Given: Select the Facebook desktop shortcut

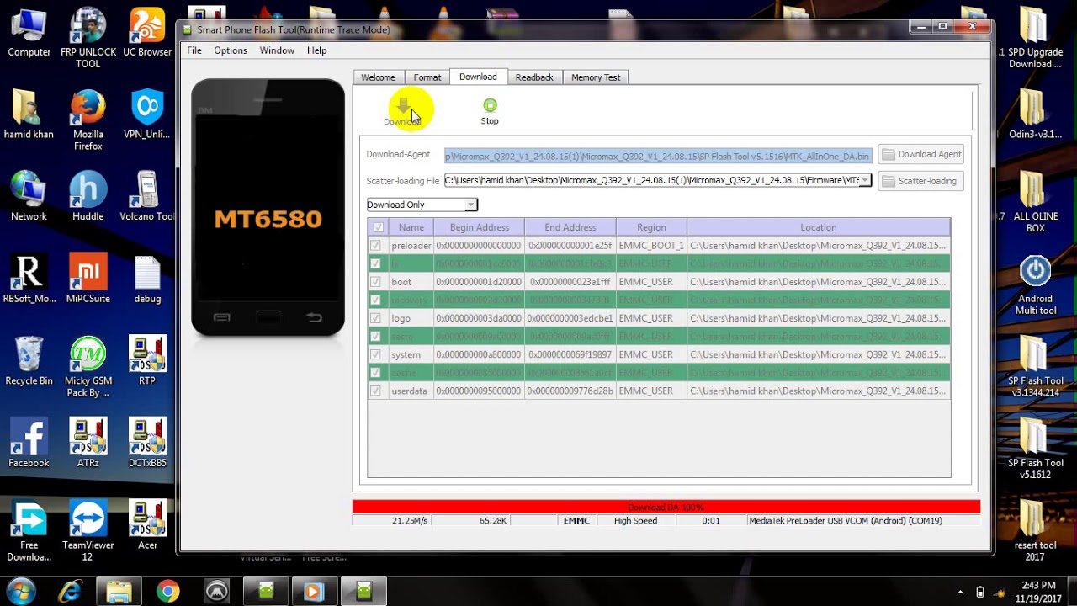Looking at the screenshot, I should 29,444.
